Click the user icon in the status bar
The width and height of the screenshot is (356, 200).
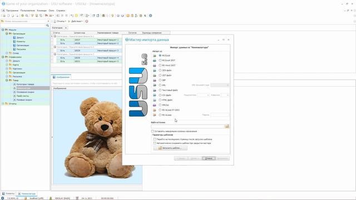(x=51, y=198)
